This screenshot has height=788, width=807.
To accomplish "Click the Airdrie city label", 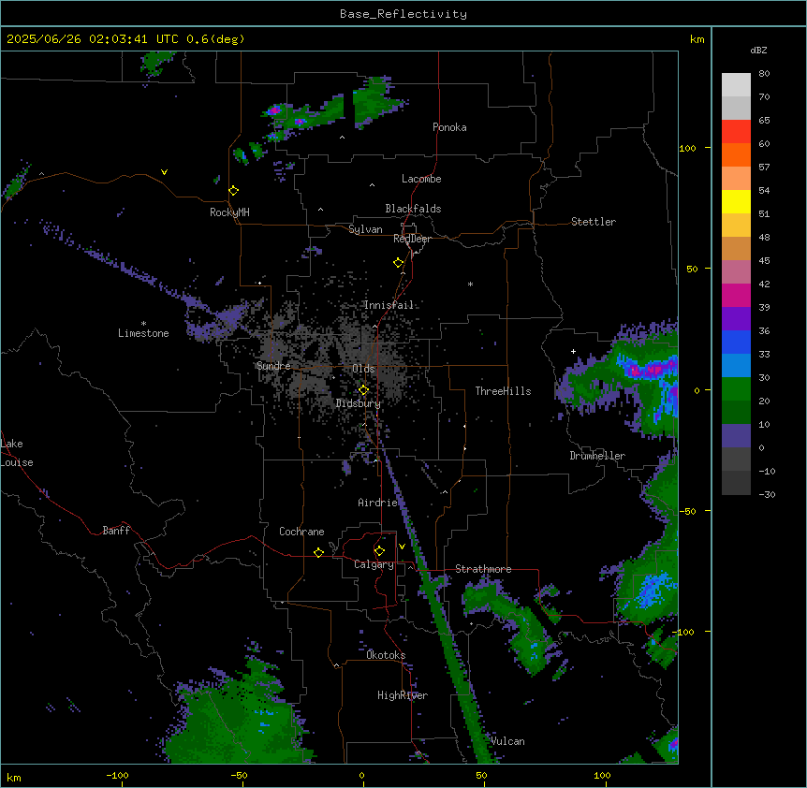I will coord(378,503).
